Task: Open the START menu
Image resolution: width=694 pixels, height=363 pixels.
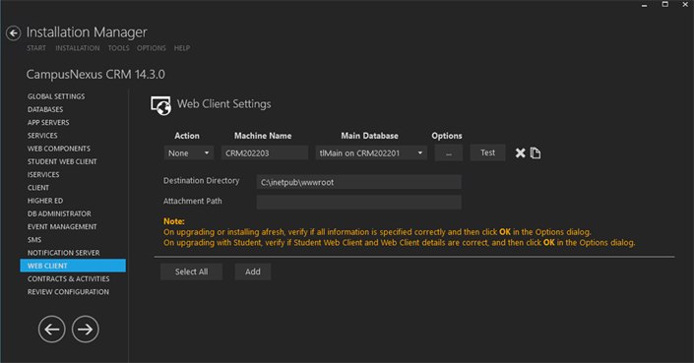Action: pos(36,48)
